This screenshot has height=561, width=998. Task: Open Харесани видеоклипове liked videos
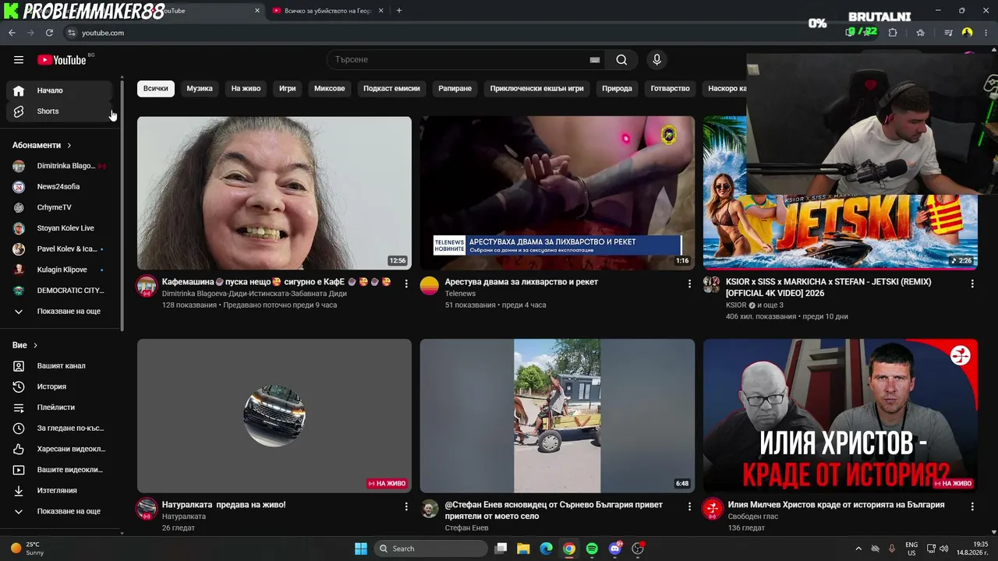(59, 449)
